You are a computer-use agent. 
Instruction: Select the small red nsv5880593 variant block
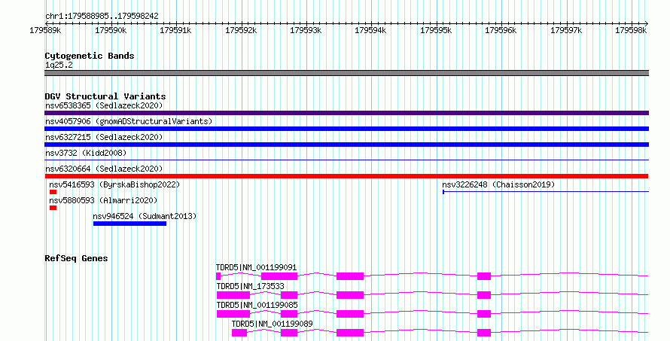pos(53,208)
